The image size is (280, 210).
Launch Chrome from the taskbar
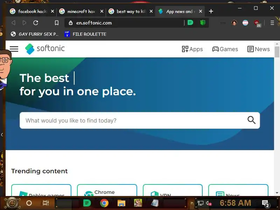pos(104,203)
